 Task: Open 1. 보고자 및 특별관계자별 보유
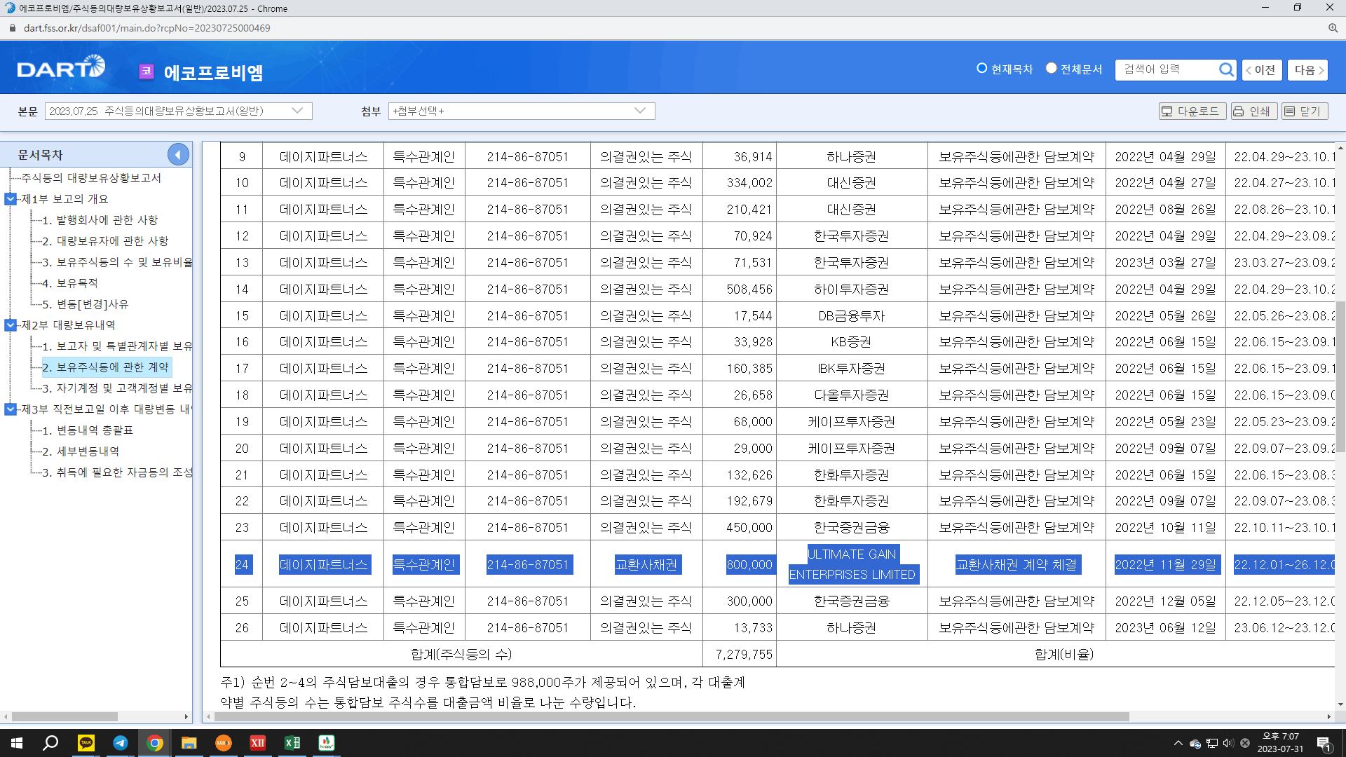[x=117, y=346]
